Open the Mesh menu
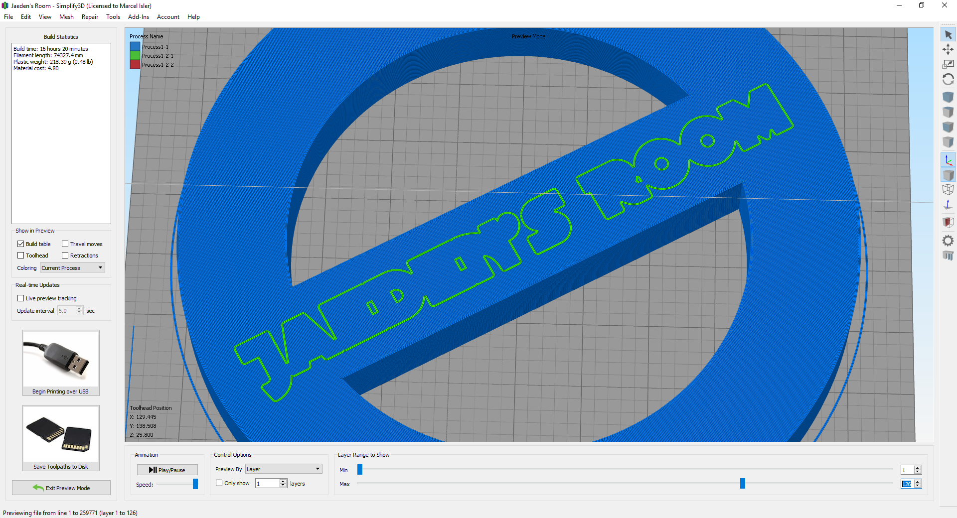 click(66, 17)
